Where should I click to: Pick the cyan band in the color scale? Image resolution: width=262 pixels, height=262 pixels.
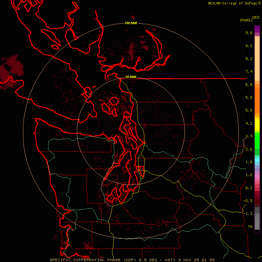pyautogui.click(x=257, y=160)
